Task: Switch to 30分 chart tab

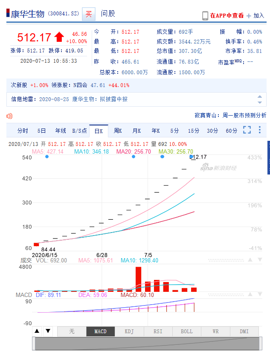Action: point(212,131)
